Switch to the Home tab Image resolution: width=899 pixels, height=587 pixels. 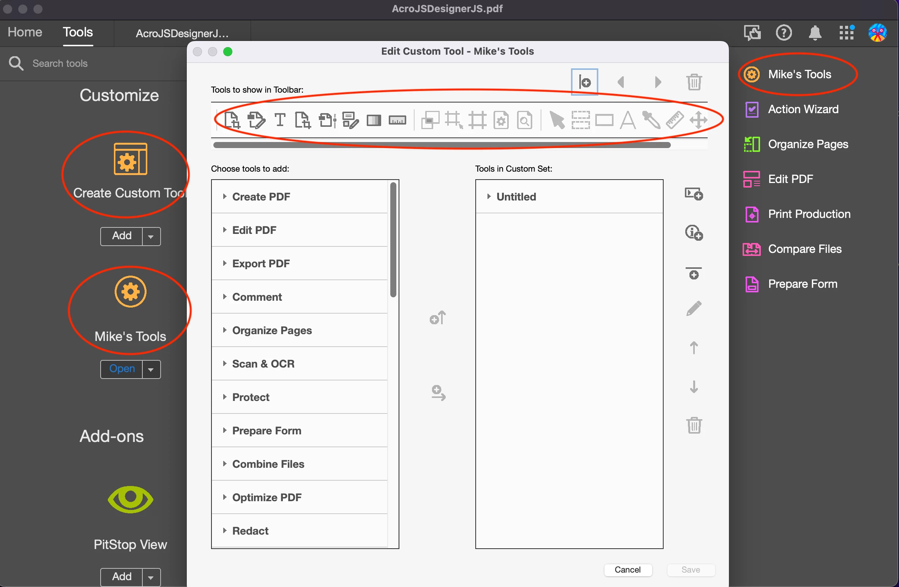[25, 32]
